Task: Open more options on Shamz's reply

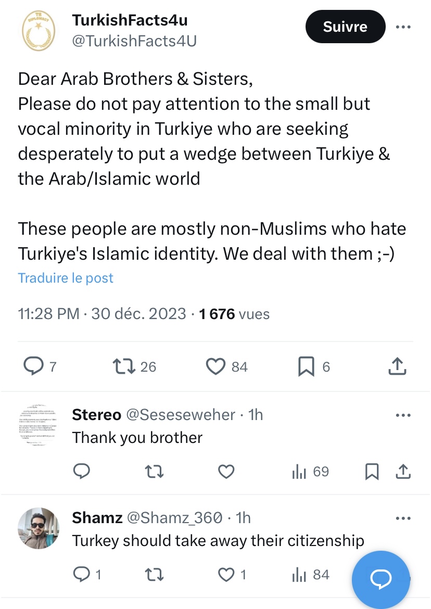Action: pyautogui.click(x=403, y=518)
